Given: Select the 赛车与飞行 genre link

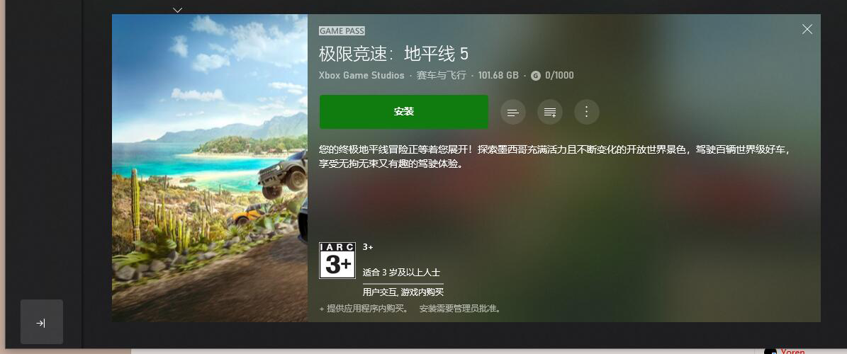Looking at the screenshot, I should [441, 76].
